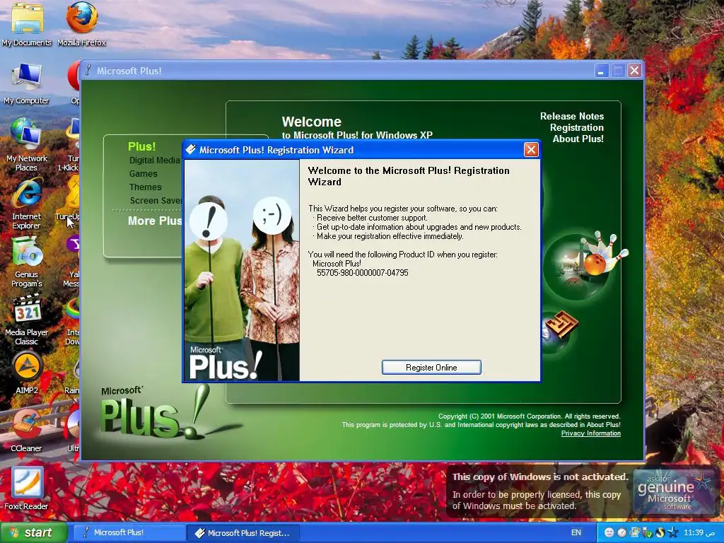Open the Media Player Classic icon

point(26,320)
